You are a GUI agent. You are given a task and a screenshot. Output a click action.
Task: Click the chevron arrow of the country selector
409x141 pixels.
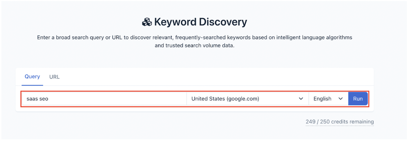point(301,99)
